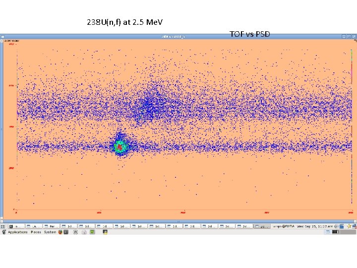This screenshot has width=357, height=268.
Task: Click the green monitor launcher icon
Action: [92, 232]
